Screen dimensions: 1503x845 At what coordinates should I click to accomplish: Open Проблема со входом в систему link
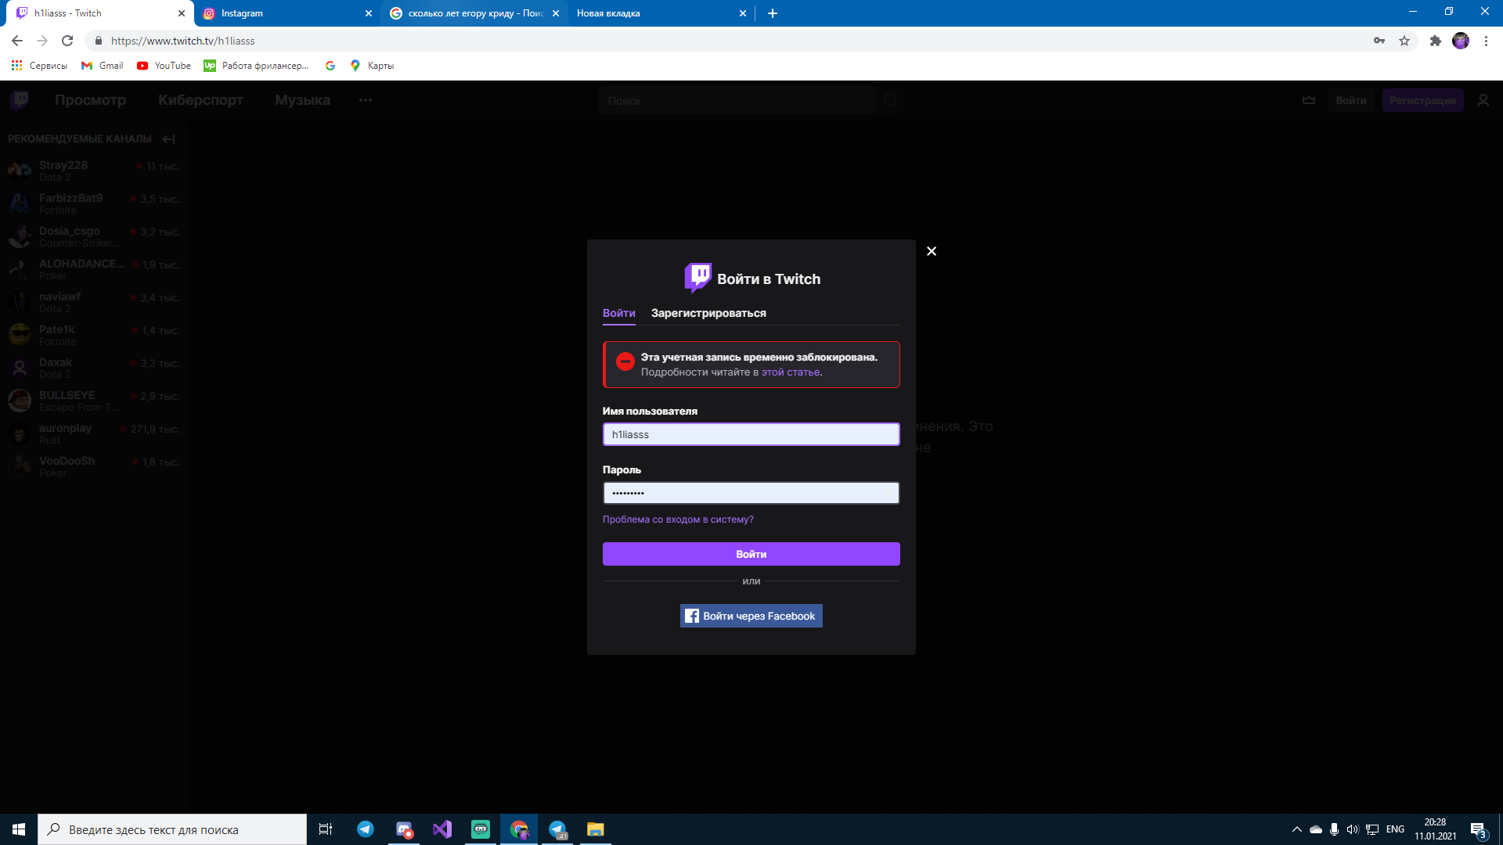(678, 520)
